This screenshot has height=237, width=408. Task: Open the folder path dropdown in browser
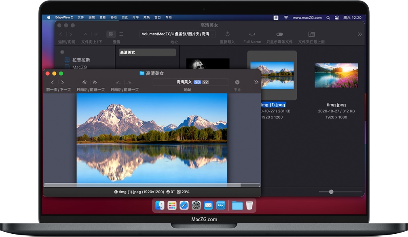pyautogui.click(x=178, y=34)
